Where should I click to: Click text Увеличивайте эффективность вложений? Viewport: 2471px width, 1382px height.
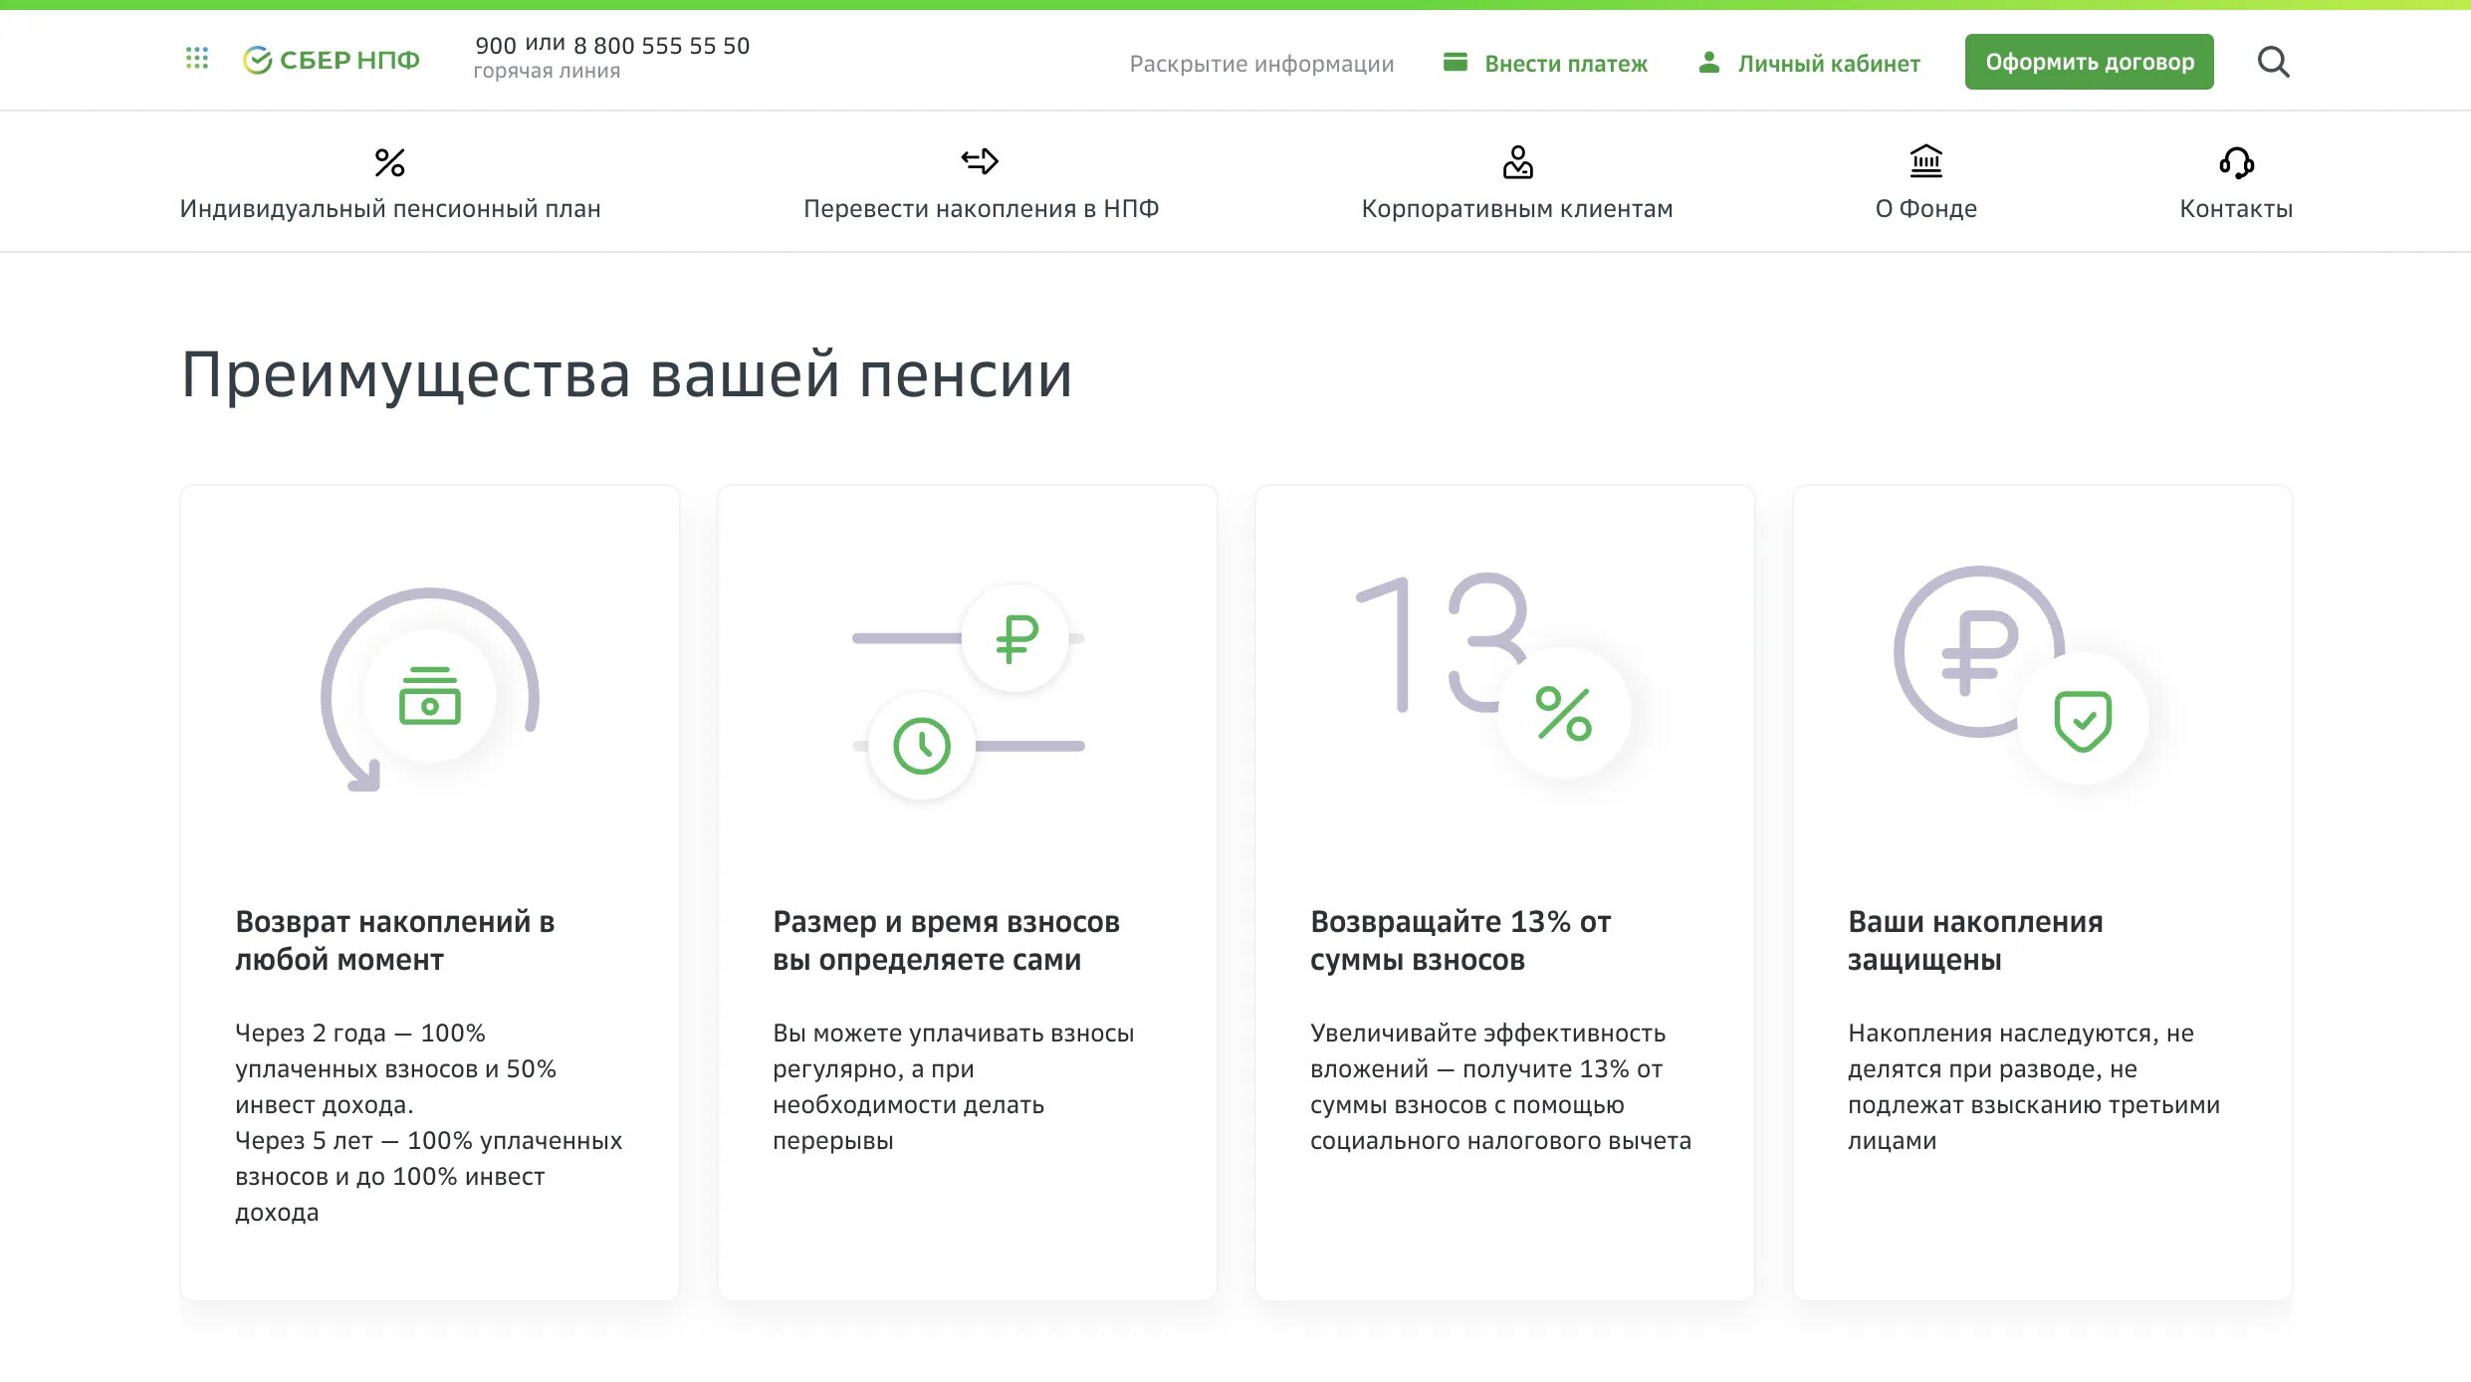coord(1500,1087)
